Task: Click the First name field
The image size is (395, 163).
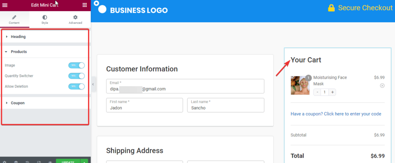Action: pos(145,105)
